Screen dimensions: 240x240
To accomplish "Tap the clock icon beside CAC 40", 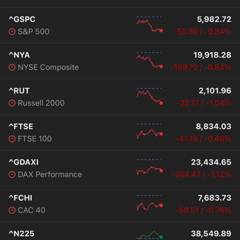I will [x=12, y=210].
